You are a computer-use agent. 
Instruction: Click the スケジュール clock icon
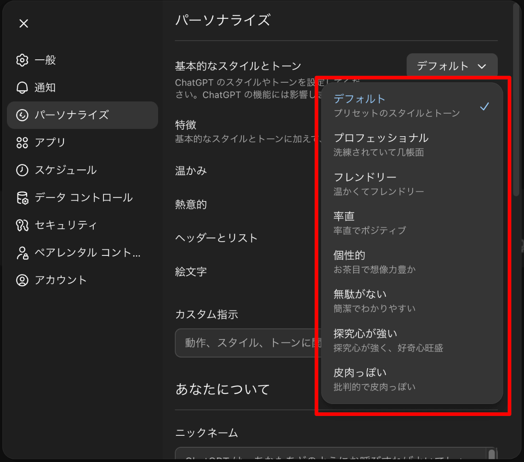[x=22, y=170]
